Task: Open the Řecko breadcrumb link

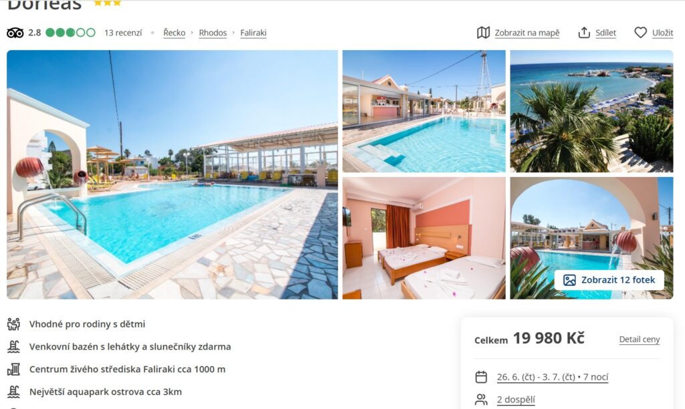Action: (x=175, y=33)
